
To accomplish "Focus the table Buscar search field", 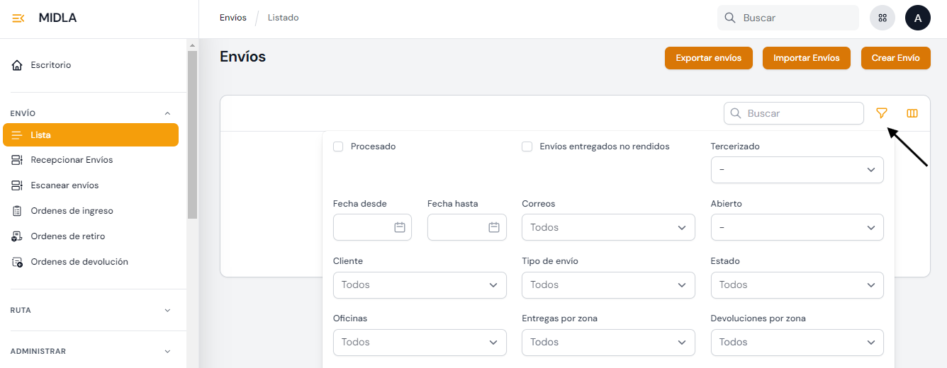I will 801,113.
